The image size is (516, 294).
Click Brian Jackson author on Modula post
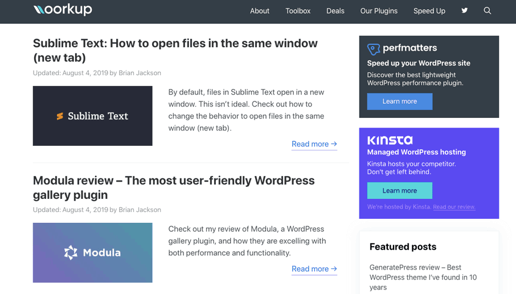point(140,210)
